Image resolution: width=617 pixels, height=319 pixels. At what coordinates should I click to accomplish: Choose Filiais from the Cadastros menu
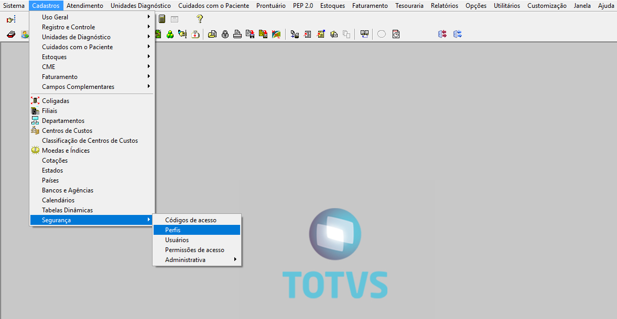click(x=91, y=111)
